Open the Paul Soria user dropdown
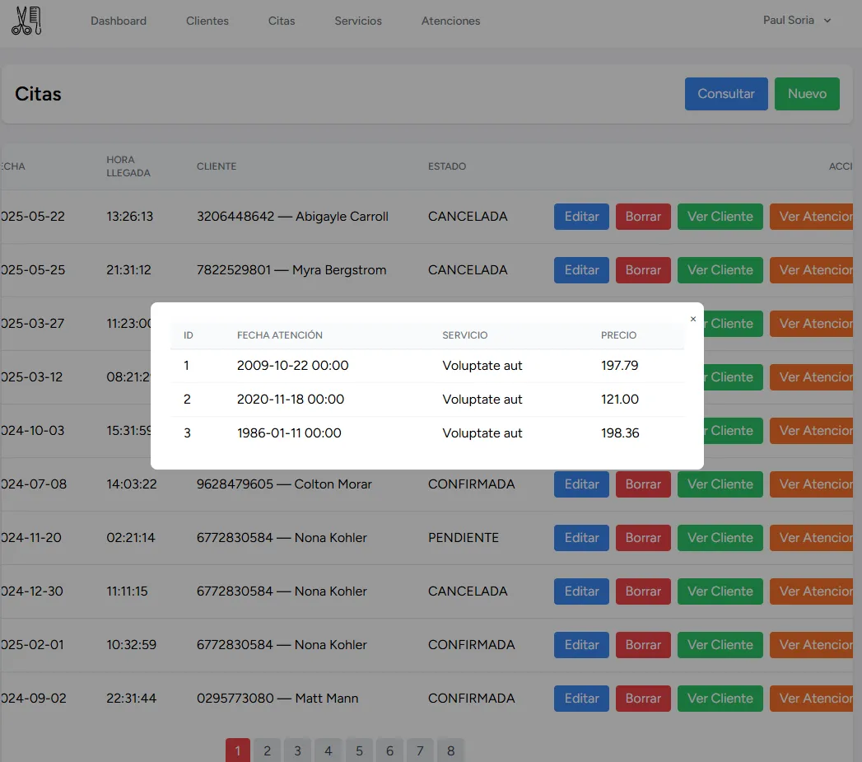The width and height of the screenshot is (862, 762). tap(796, 21)
